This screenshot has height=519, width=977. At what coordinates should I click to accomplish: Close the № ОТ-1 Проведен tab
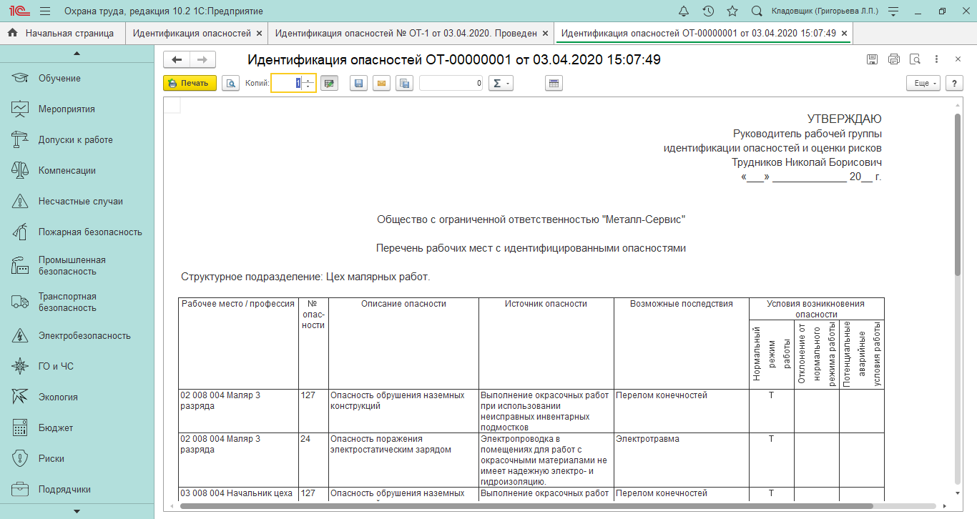click(546, 33)
